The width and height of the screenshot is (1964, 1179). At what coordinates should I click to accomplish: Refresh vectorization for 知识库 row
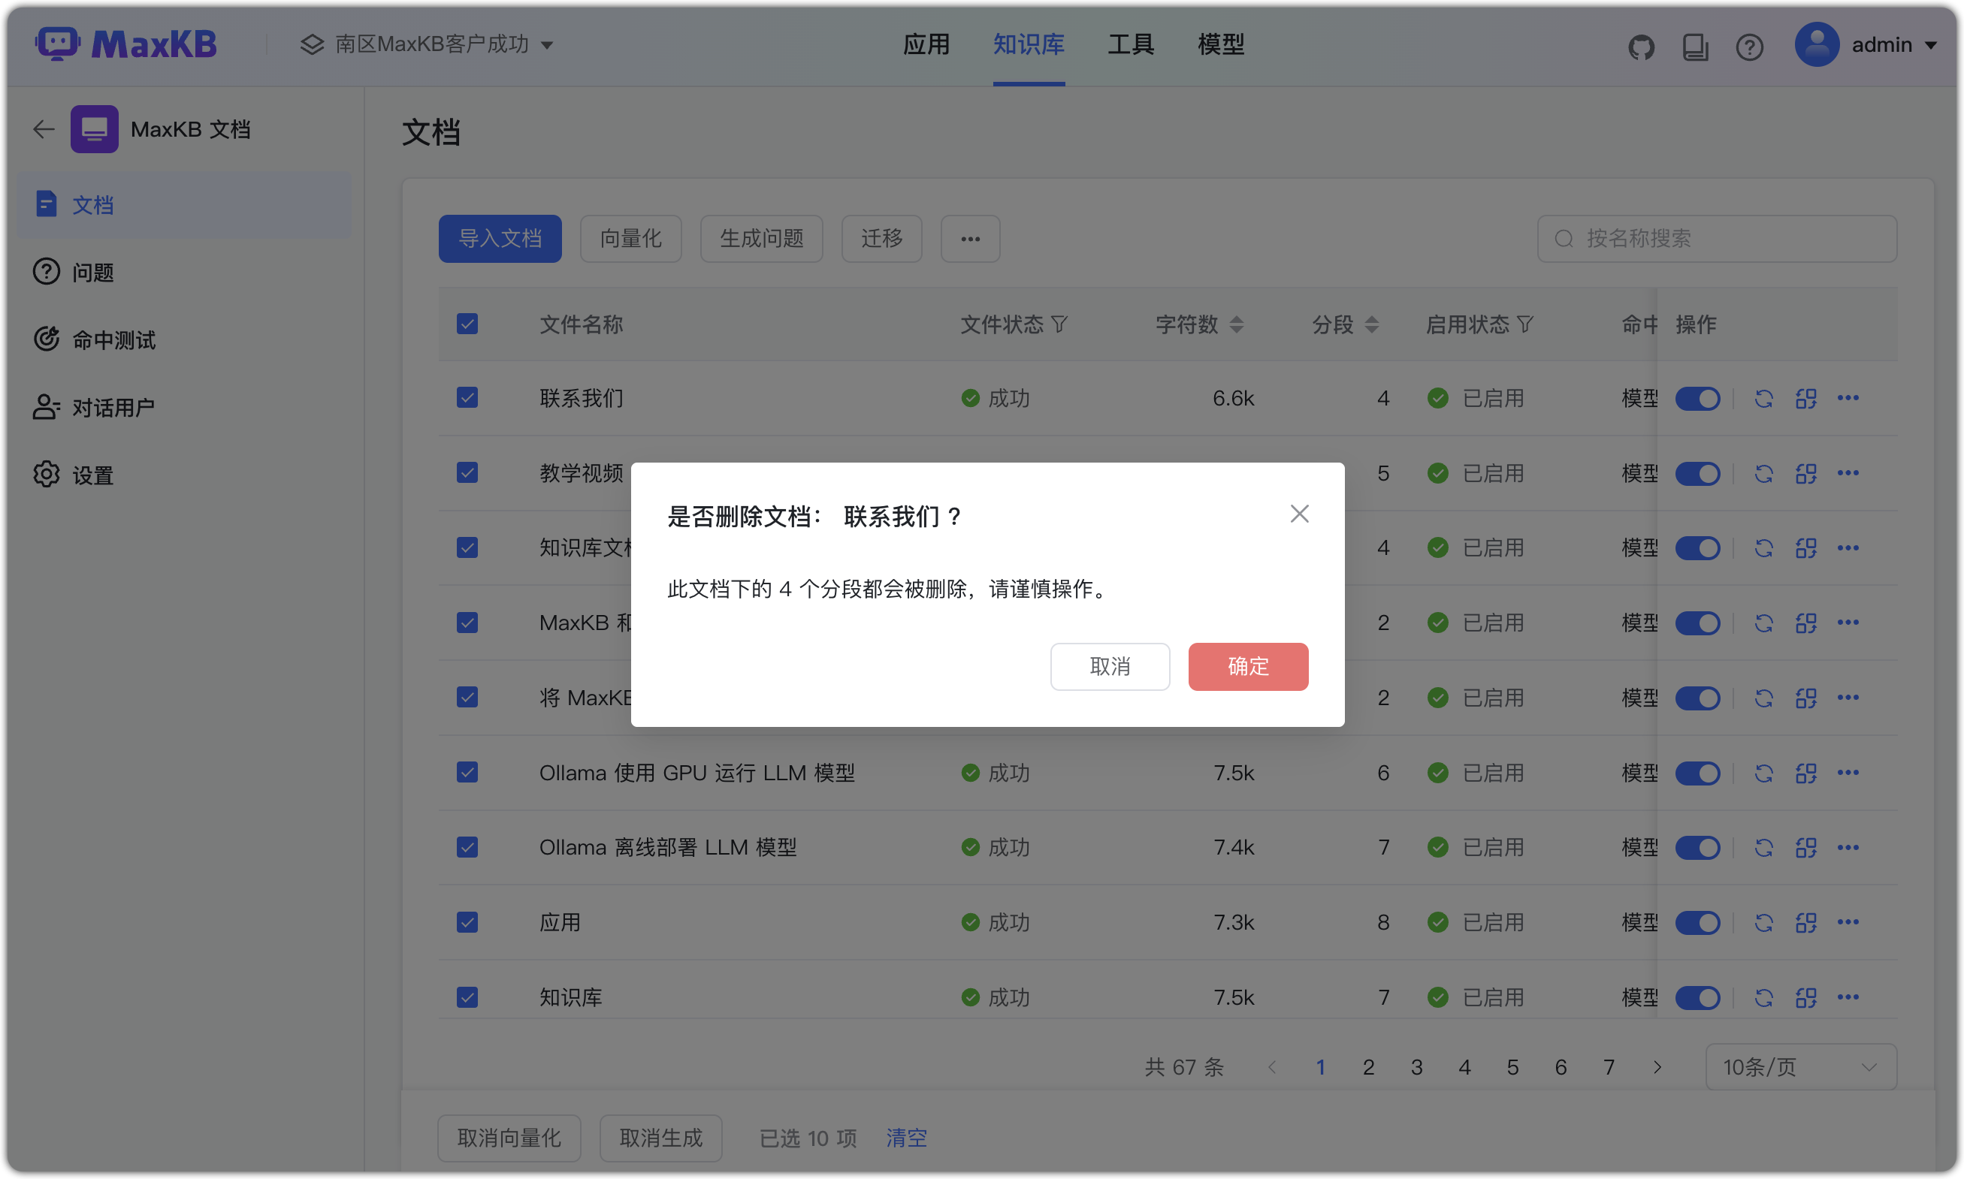coord(1763,997)
